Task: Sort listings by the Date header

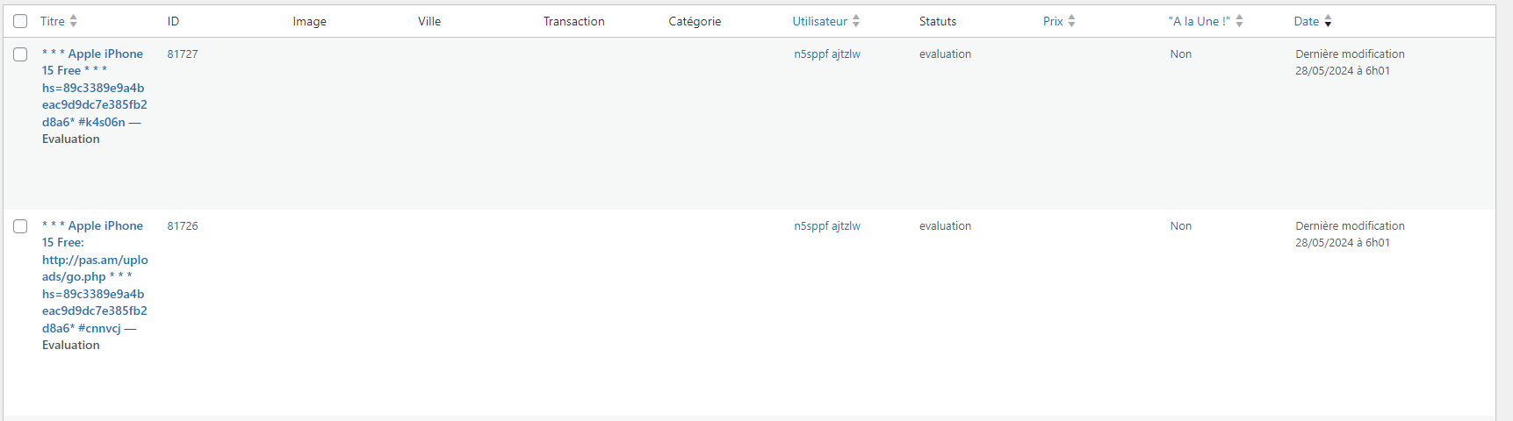Action: pos(1307,21)
